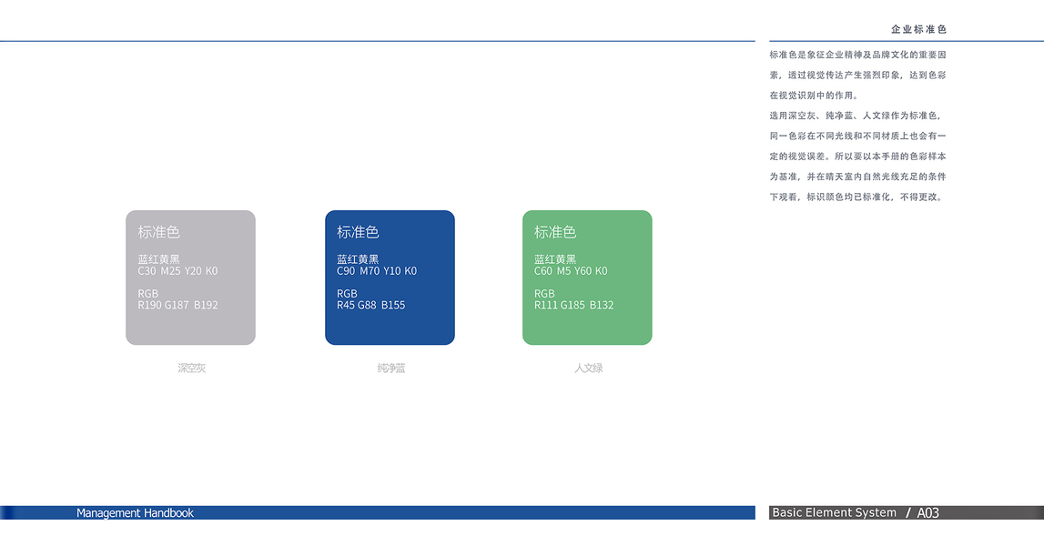The image size is (1044, 546).
Task: Click the Management Handbook footer text
Action: pyautogui.click(x=135, y=512)
